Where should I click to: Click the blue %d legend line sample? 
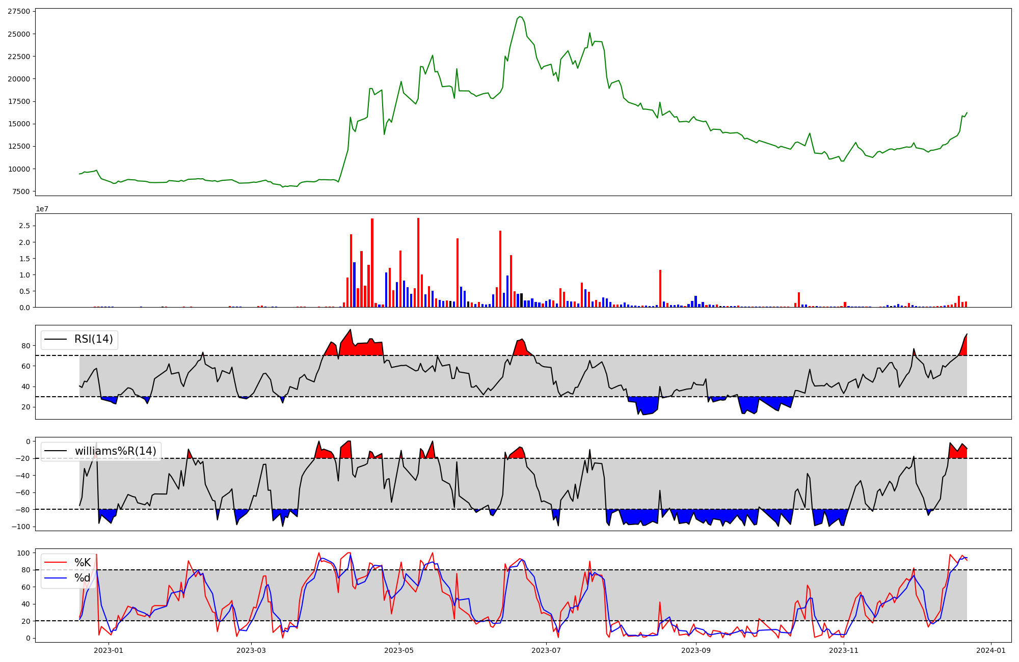(x=56, y=578)
